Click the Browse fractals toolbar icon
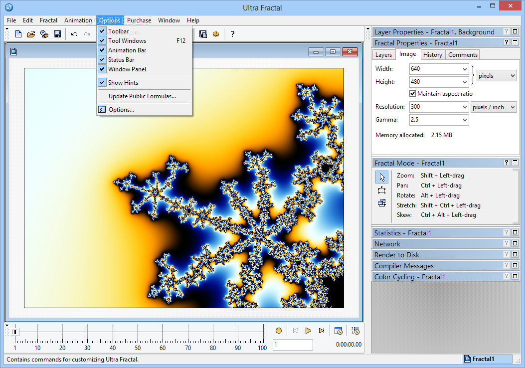Viewport: 525px width, 368px height. pos(44,34)
